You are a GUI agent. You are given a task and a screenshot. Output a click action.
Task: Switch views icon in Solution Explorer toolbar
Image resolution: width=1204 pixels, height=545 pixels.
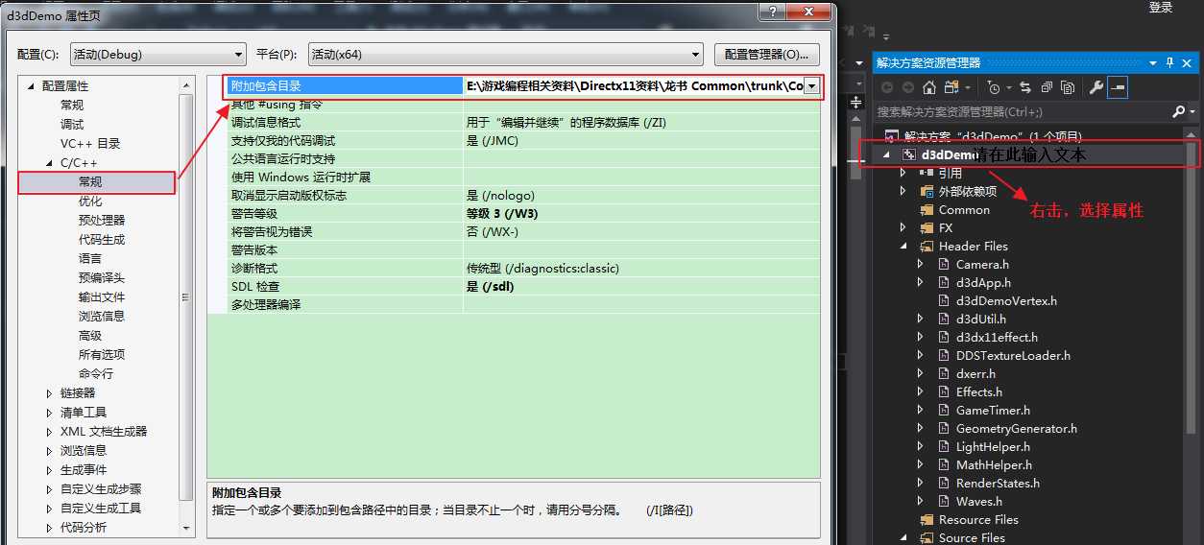[x=950, y=87]
